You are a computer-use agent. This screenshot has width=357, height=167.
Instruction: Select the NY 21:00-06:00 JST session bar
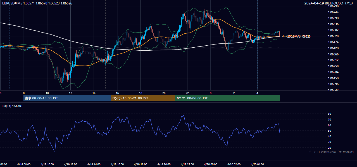(228, 98)
